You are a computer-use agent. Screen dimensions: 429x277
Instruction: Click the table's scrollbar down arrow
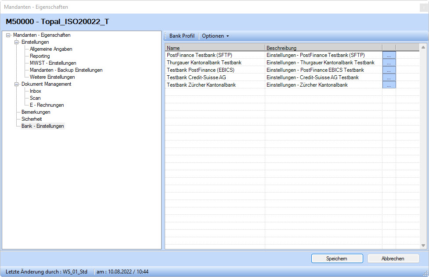[423, 246]
